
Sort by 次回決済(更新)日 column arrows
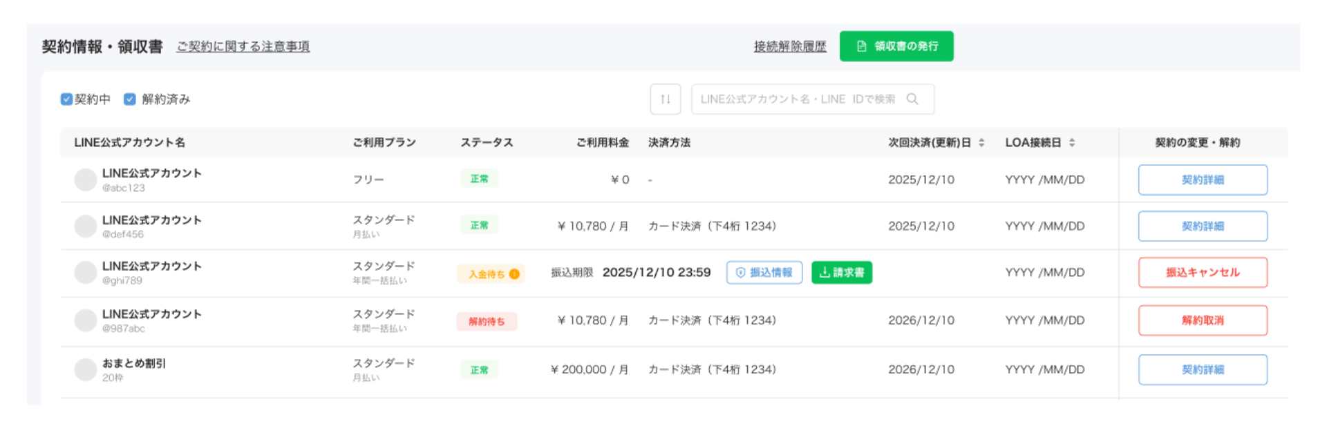click(981, 143)
